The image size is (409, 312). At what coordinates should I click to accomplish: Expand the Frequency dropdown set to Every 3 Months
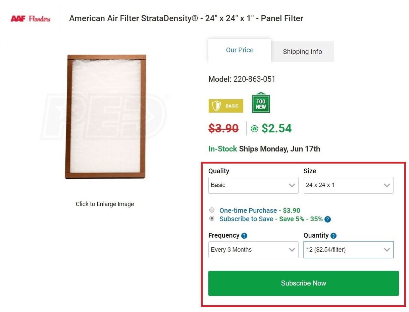pyautogui.click(x=253, y=250)
